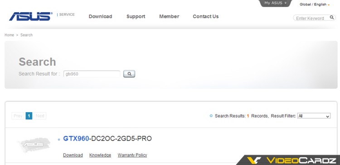
Task: Open the Member menu
Action: [x=169, y=16]
